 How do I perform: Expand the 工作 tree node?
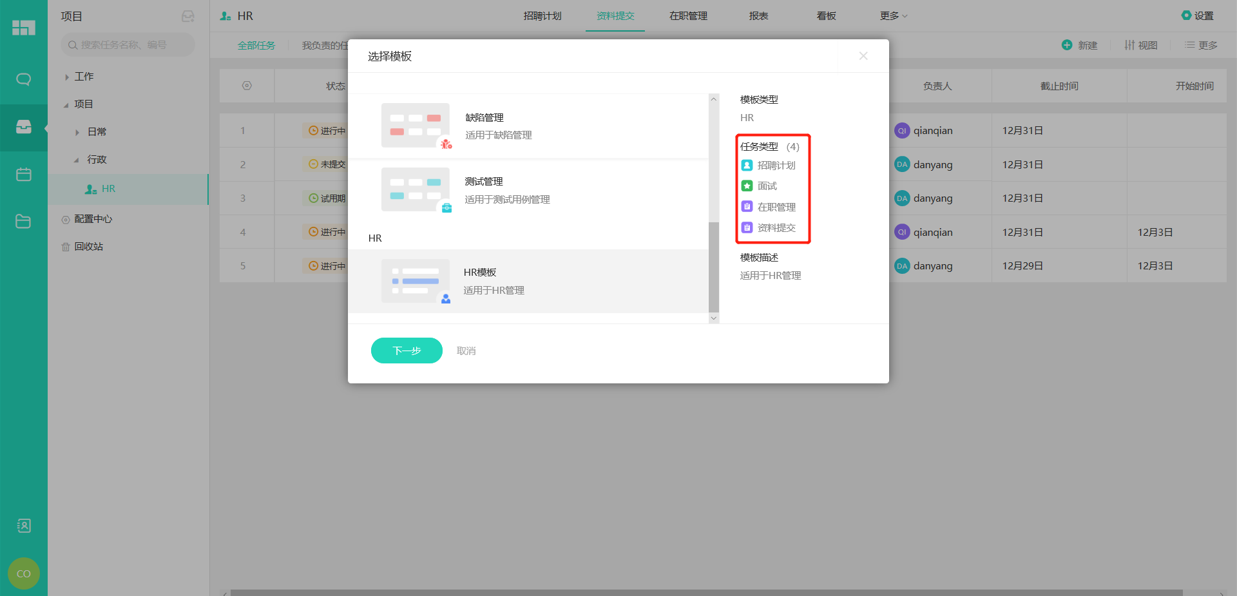(x=67, y=77)
